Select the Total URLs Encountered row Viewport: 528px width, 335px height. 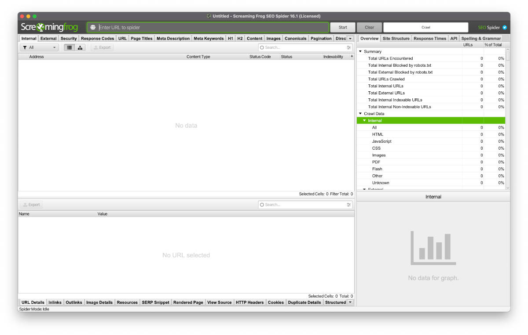point(431,58)
